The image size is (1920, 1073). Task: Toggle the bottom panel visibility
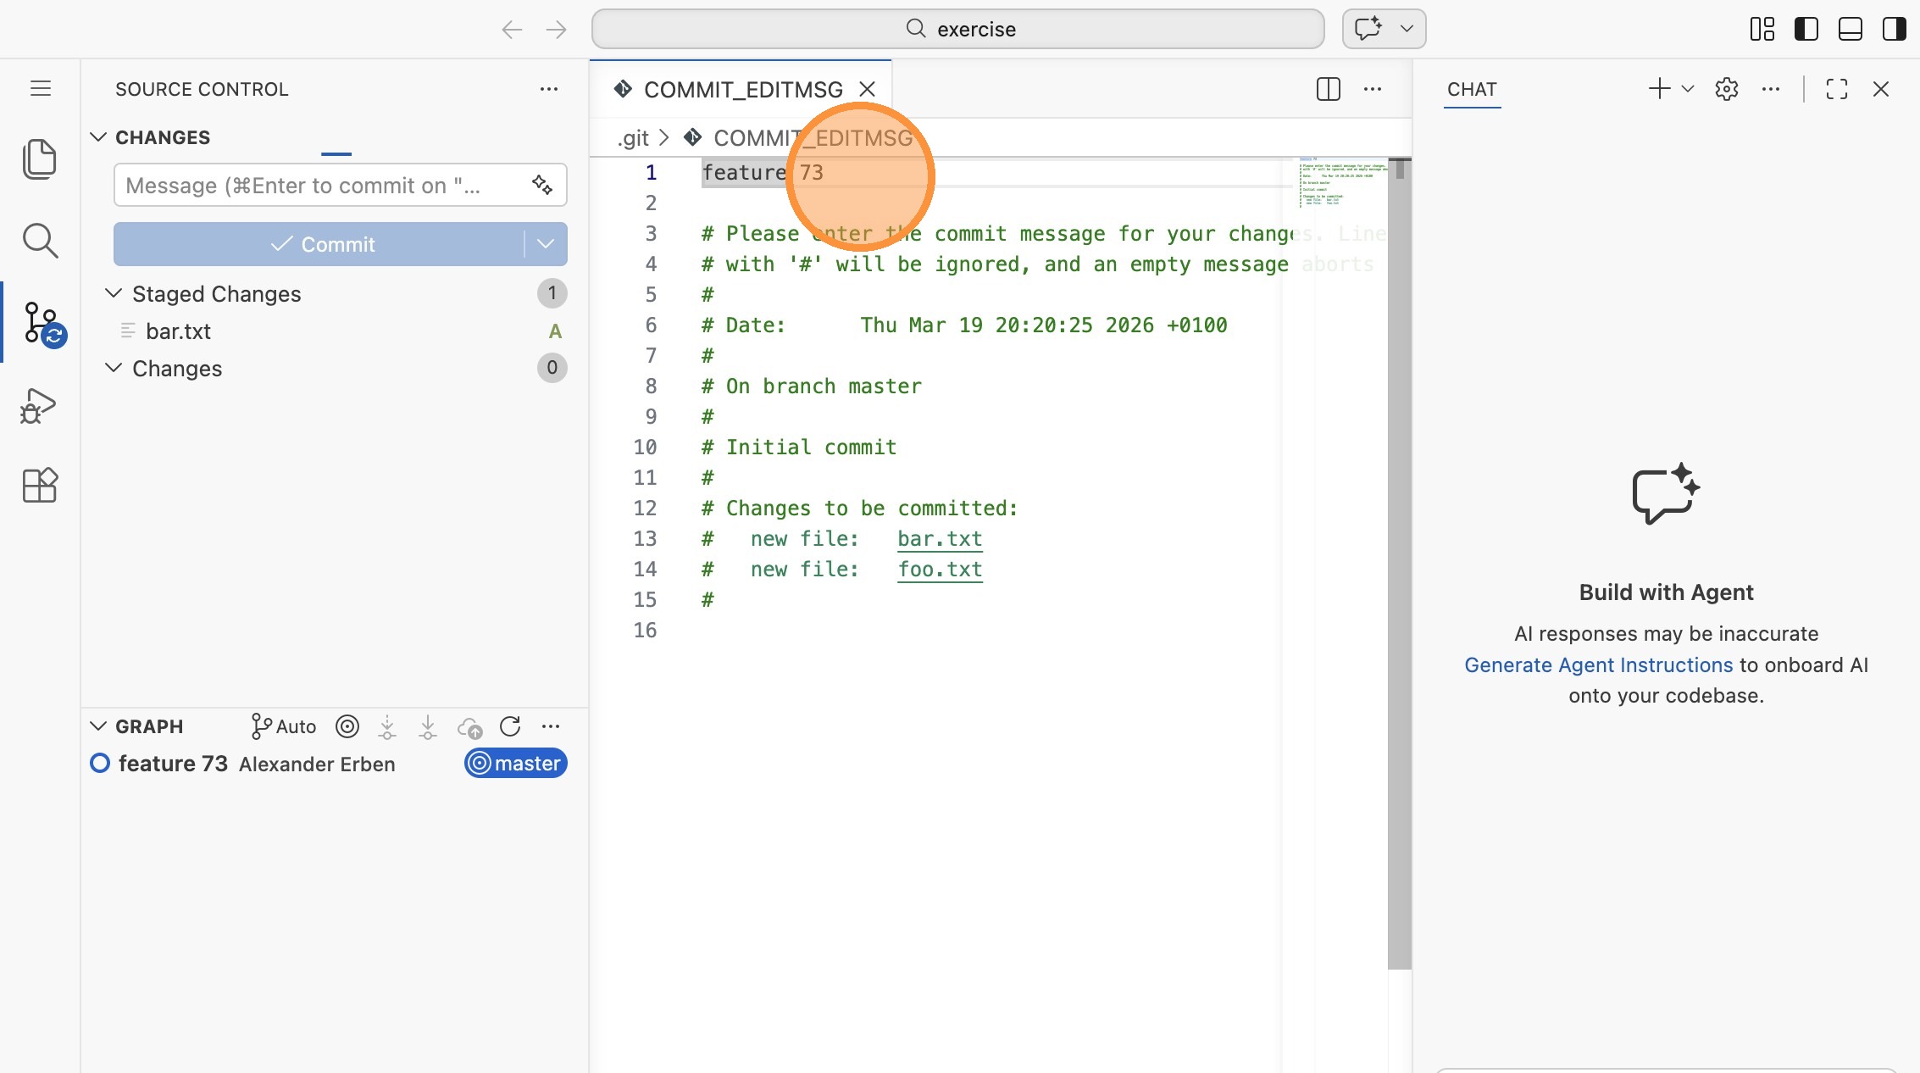pyautogui.click(x=1850, y=29)
